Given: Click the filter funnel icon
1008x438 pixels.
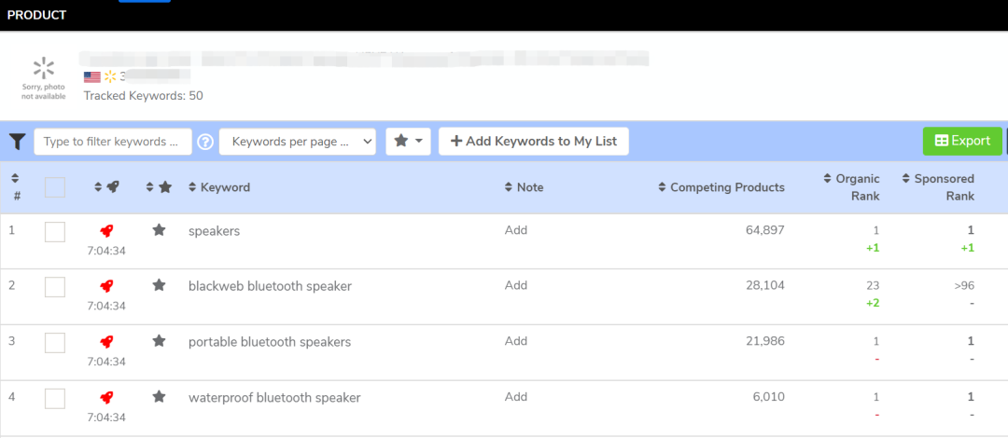Looking at the screenshot, I should [18, 142].
